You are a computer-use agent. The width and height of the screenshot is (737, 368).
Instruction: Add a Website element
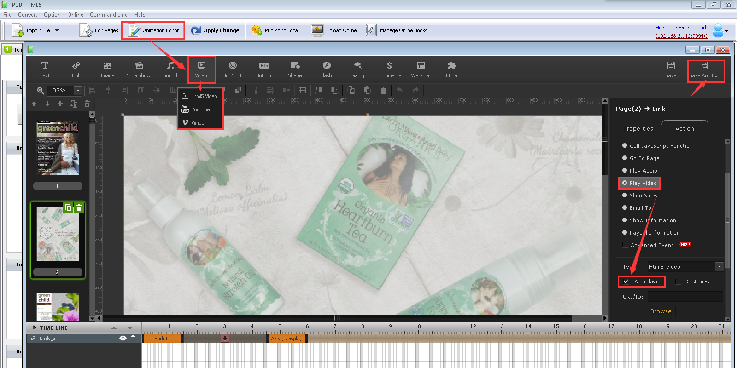tap(420, 70)
